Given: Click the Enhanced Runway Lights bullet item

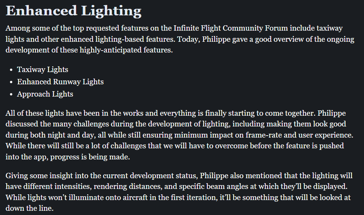Looking at the screenshot, I should point(60,82).
